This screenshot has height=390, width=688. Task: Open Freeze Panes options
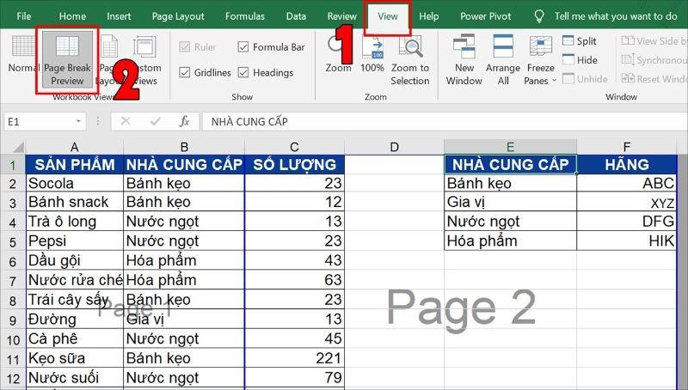coord(541,60)
